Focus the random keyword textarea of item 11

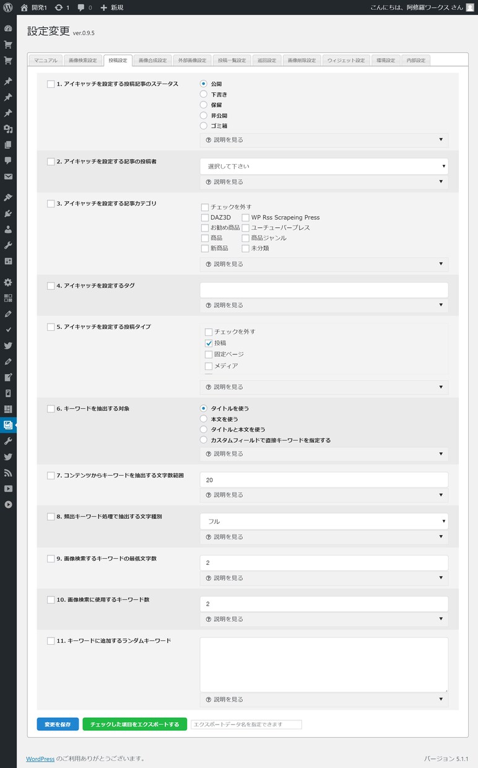324,665
